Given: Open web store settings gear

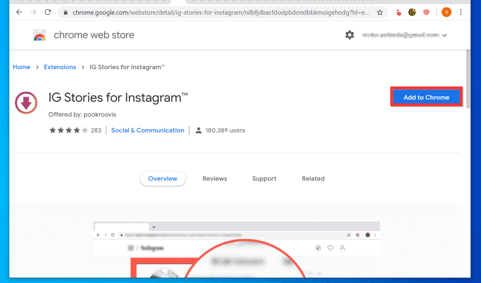Looking at the screenshot, I should [x=349, y=35].
